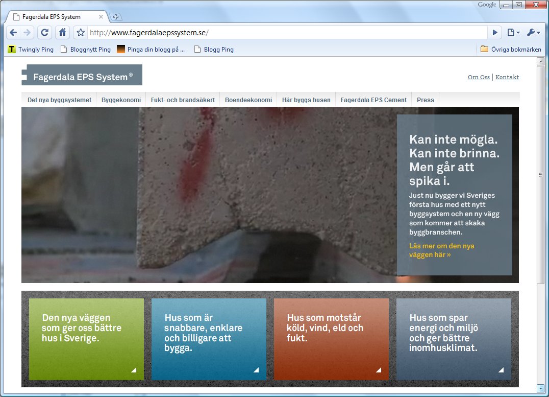Open the Press navigation item
The width and height of the screenshot is (549, 397).
tap(426, 100)
